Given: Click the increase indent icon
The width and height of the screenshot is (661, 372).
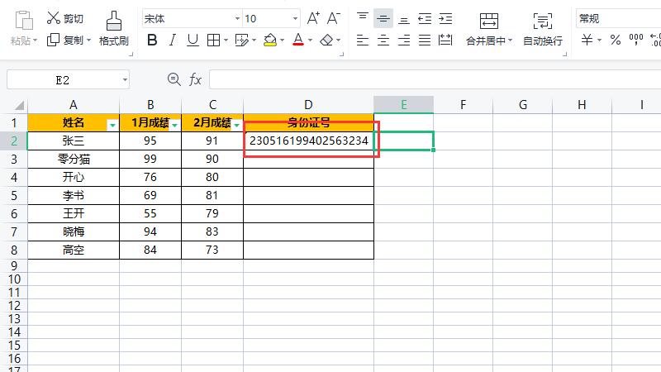Looking at the screenshot, I should [445, 18].
